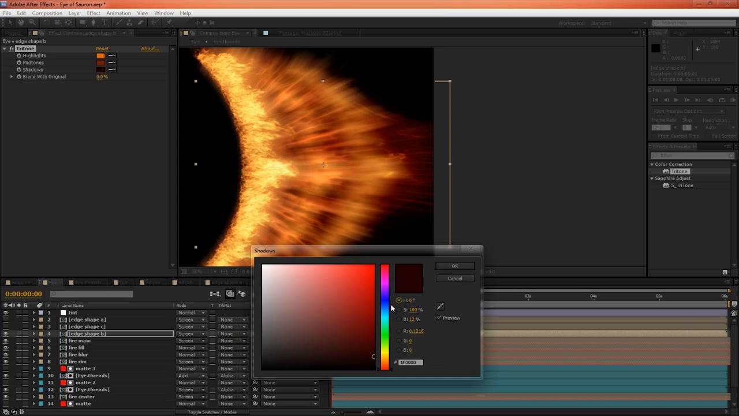Open the Window menu

[164, 13]
